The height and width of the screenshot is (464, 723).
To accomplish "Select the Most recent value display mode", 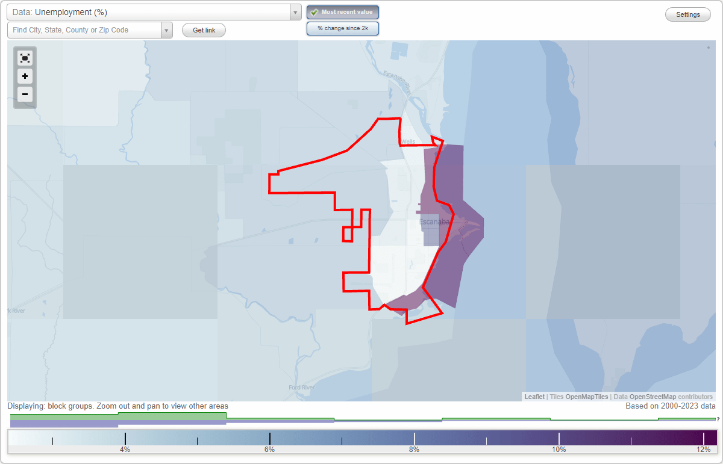I will tap(342, 11).
